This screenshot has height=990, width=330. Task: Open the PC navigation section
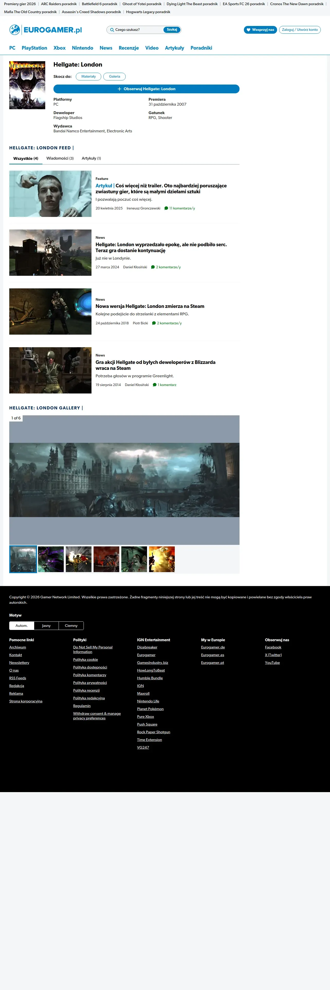pos(12,48)
